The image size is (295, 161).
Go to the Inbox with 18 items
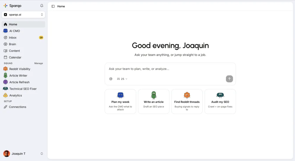coord(23,38)
